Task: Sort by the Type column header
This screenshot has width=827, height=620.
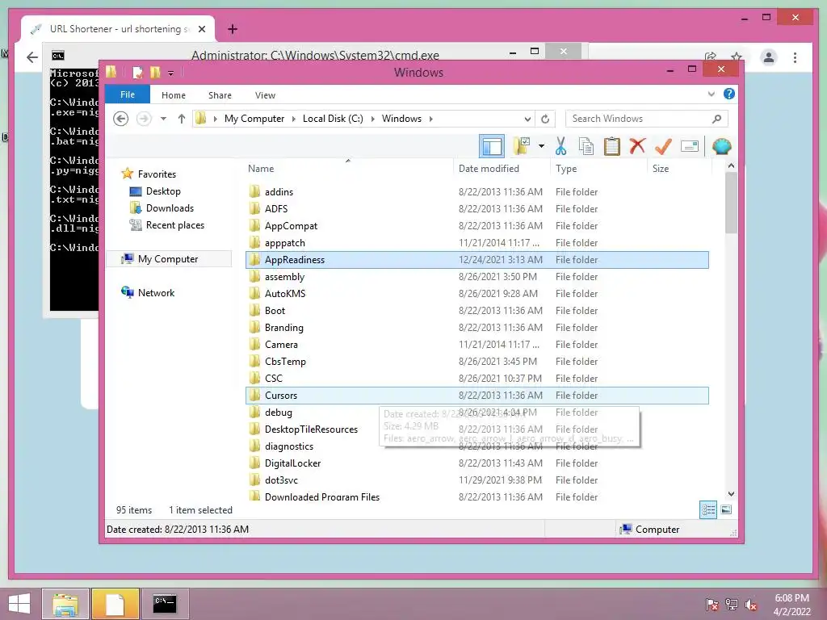Action: click(566, 168)
